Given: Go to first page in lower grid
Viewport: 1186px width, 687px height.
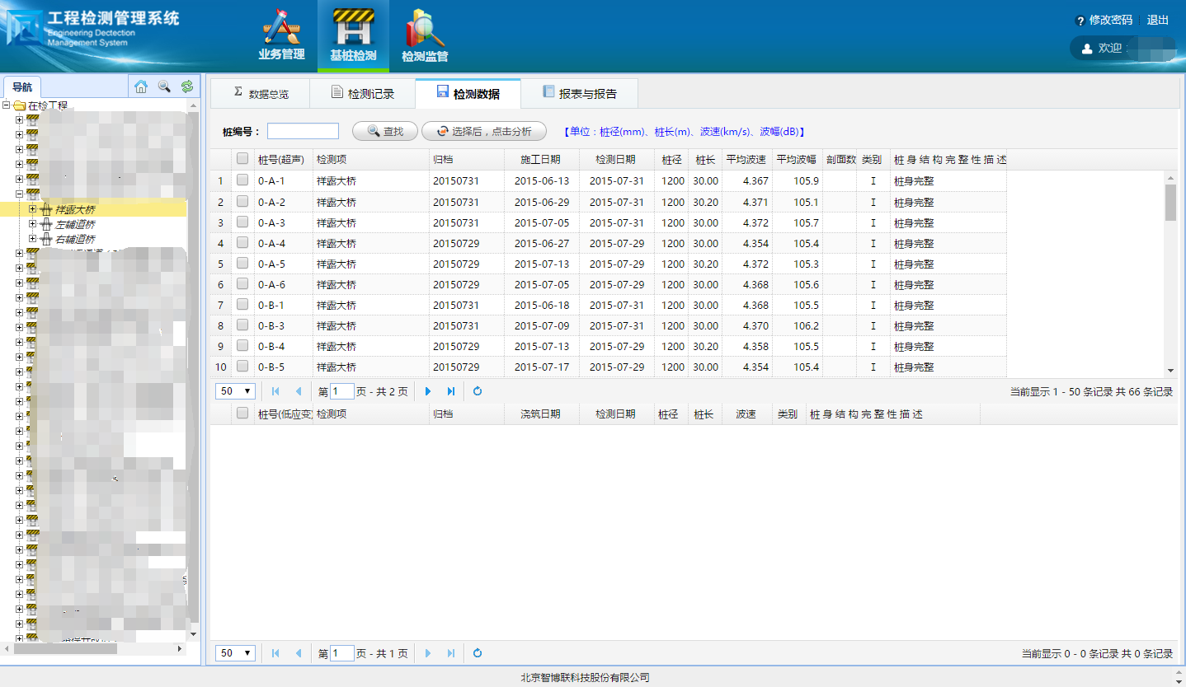Looking at the screenshot, I should pos(275,653).
